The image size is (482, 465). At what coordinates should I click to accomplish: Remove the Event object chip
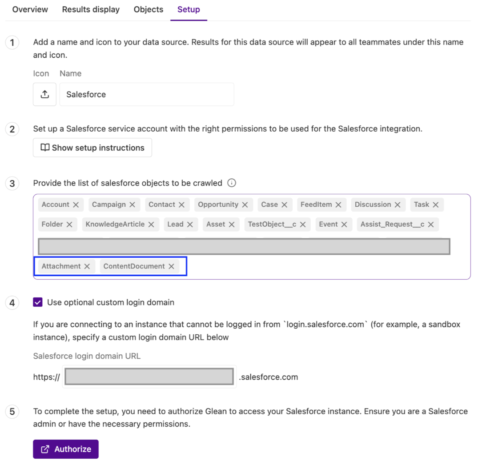pyautogui.click(x=344, y=224)
